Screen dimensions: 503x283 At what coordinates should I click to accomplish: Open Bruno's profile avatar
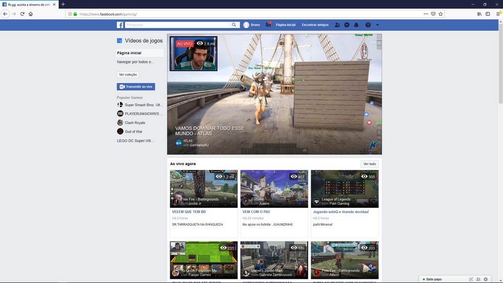246,25
